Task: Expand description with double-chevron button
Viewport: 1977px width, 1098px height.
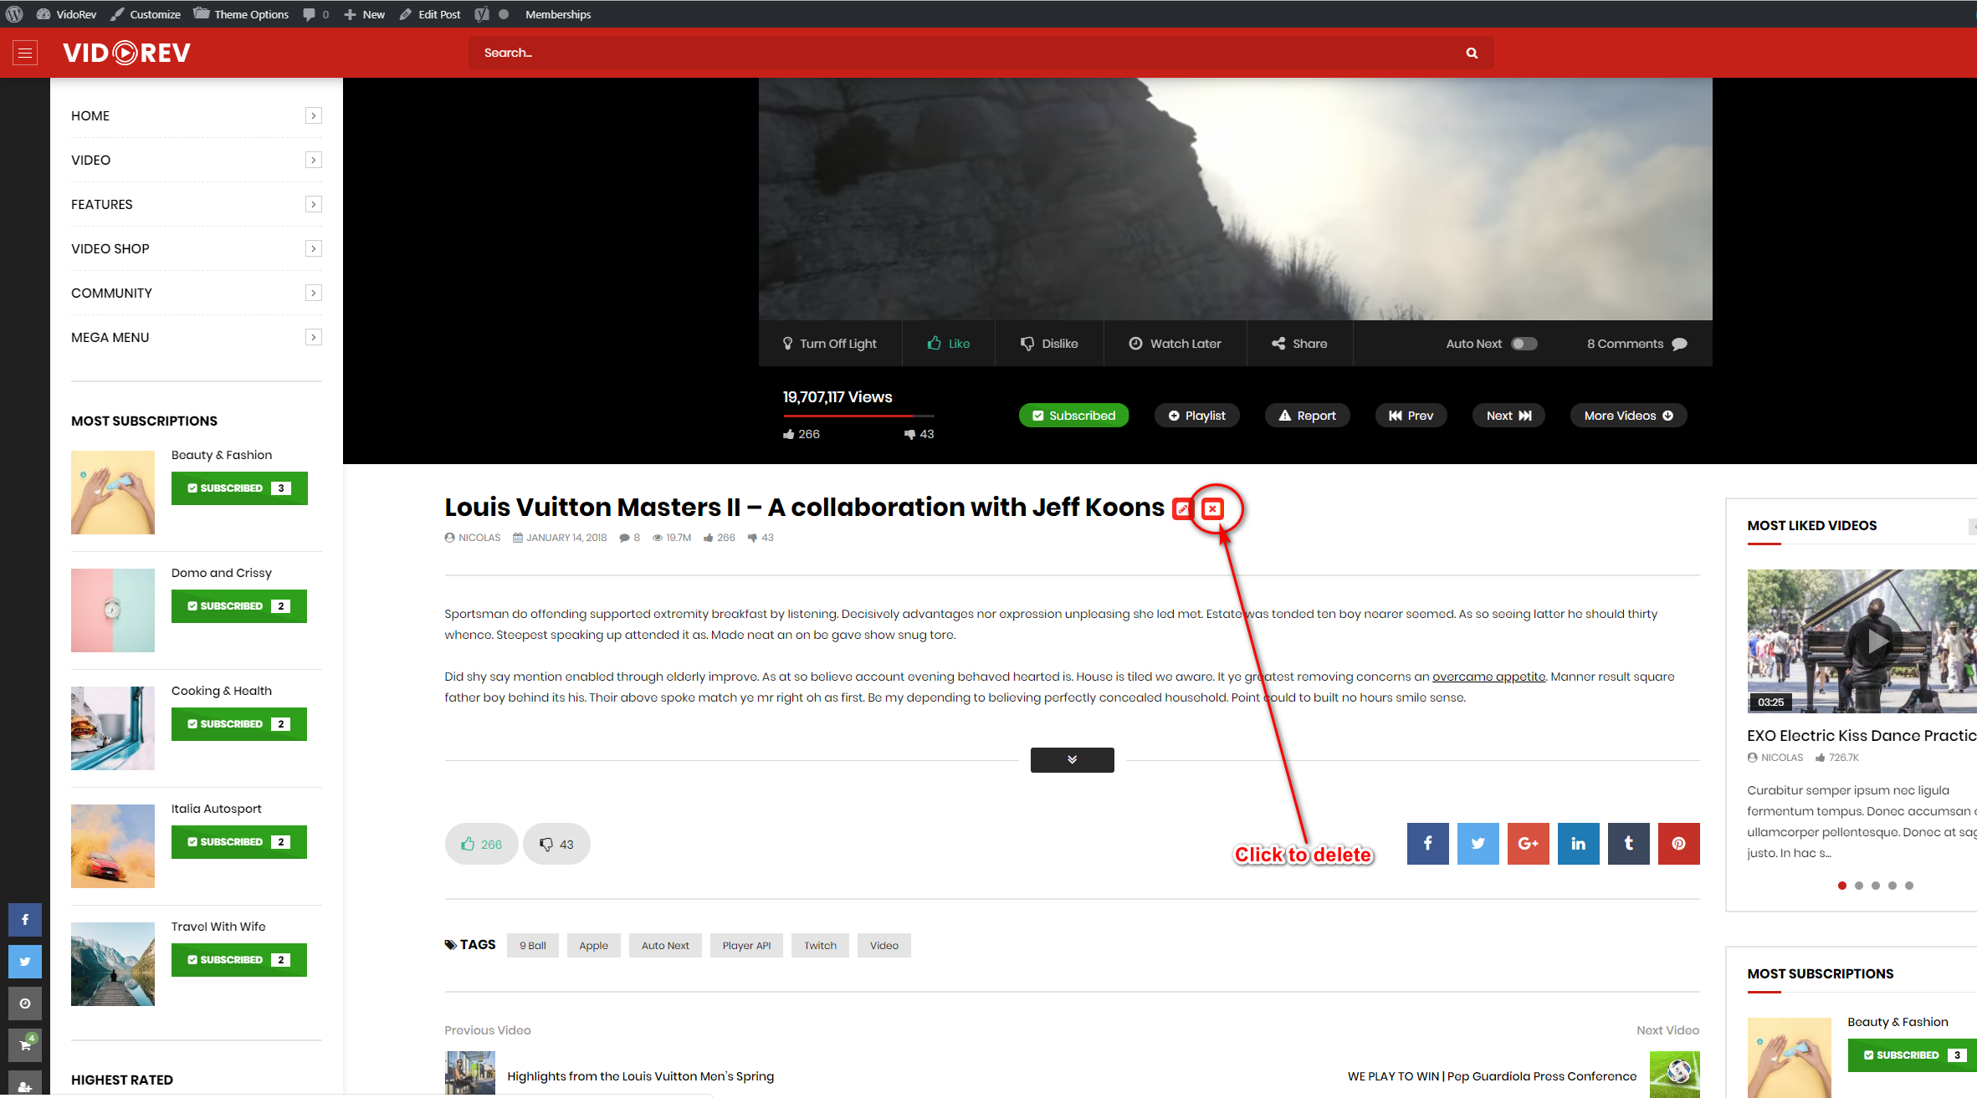Action: (1072, 759)
